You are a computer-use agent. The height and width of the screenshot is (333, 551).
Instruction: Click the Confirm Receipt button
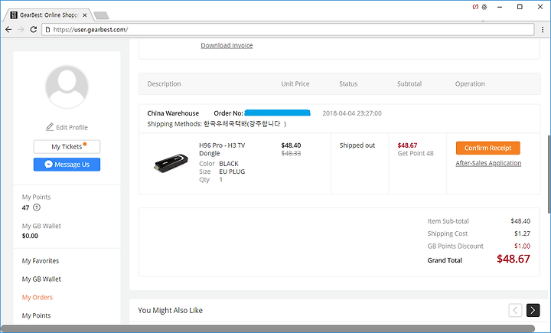click(487, 148)
